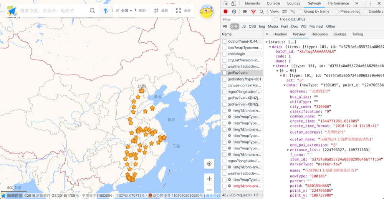384x199 pixels.
Task: Close the DevTools panel
Action: click(379, 3)
